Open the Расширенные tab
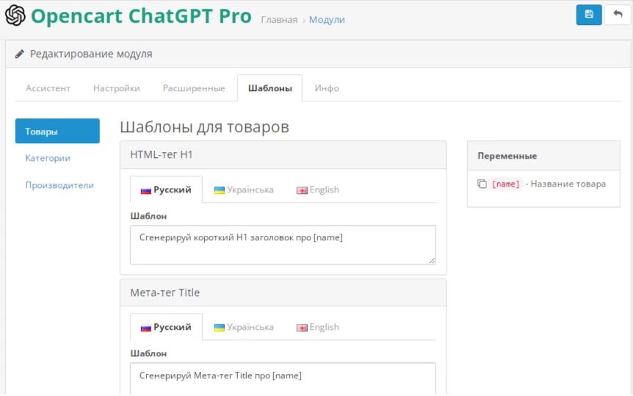This screenshot has height=396, width=633. [x=194, y=88]
